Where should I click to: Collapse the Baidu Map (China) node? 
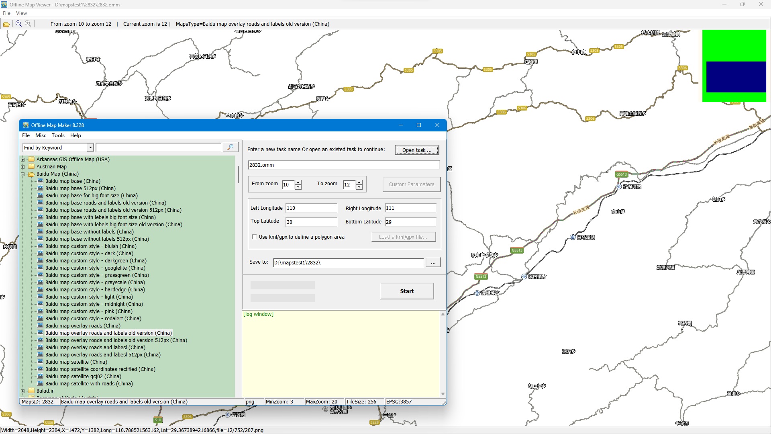pyautogui.click(x=23, y=174)
